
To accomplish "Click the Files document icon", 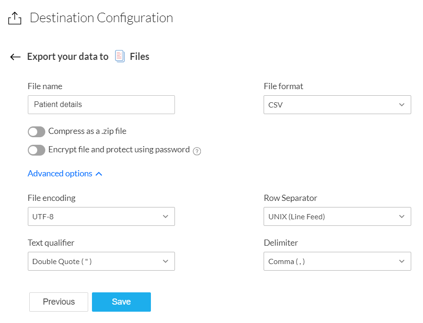I will pos(120,57).
